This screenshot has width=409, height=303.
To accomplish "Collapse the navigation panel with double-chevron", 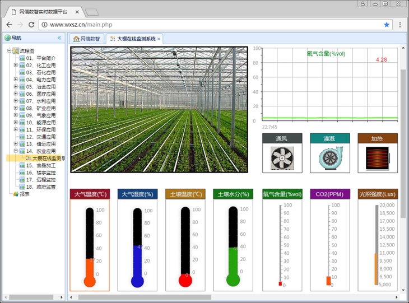I will coord(59,38).
